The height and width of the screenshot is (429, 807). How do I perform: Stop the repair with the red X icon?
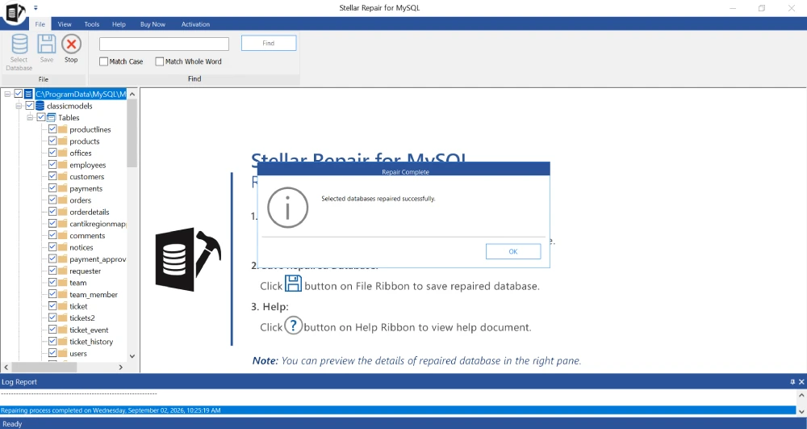(x=71, y=44)
